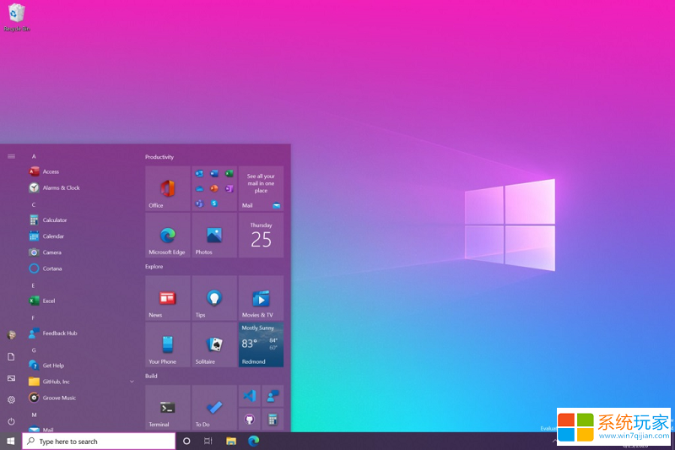The image size is (675, 450).
Task: Click the taskbar search box
Action: (x=99, y=441)
